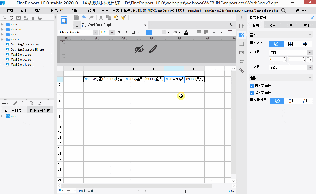Toggle 橫向可伸展 checkbox

252,86
